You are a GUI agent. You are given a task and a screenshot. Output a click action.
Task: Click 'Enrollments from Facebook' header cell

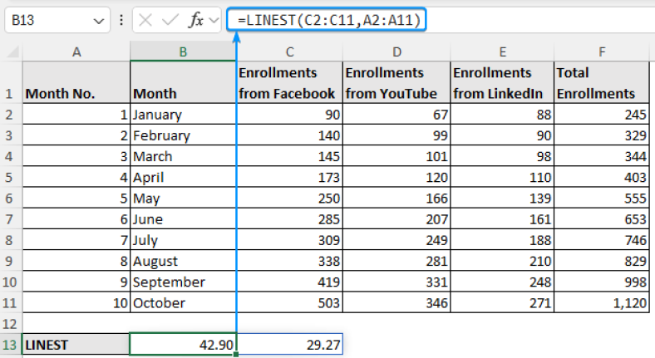click(289, 82)
